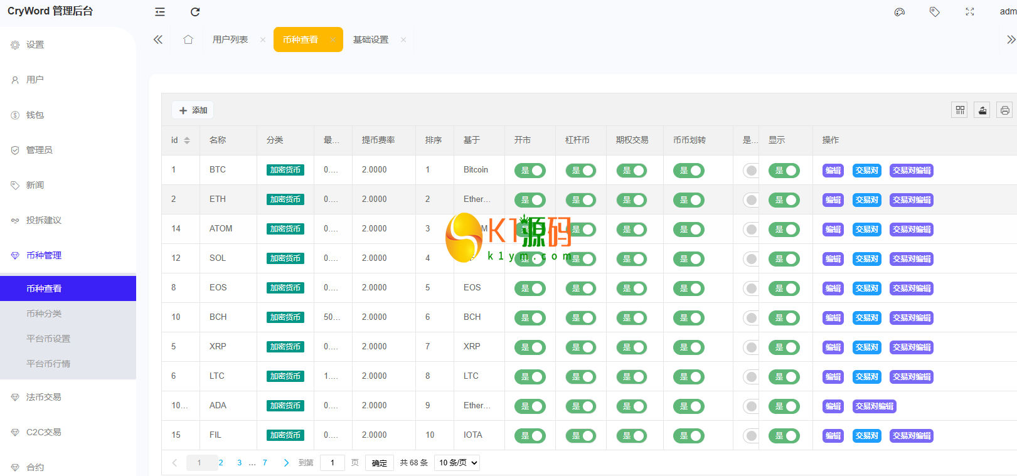Click the tag icon in header
Viewport: 1017px width, 476px height.
click(935, 12)
